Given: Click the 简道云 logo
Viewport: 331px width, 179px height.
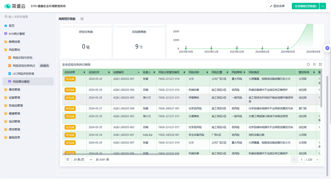Looking at the screenshot, I should (15, 6).
